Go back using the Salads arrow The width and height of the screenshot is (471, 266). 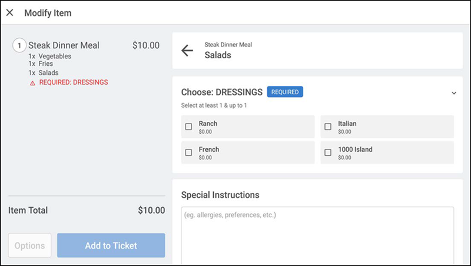[x=187, y=51]
